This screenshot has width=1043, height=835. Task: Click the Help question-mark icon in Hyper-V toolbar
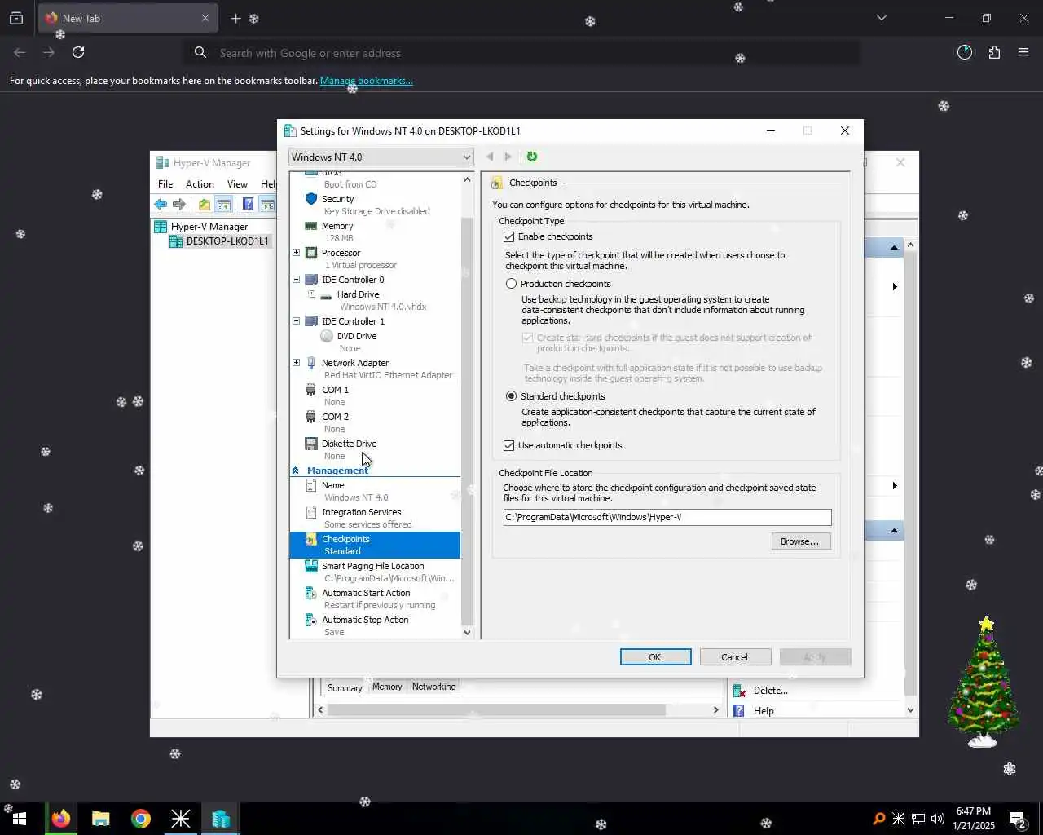click(248, 204)
